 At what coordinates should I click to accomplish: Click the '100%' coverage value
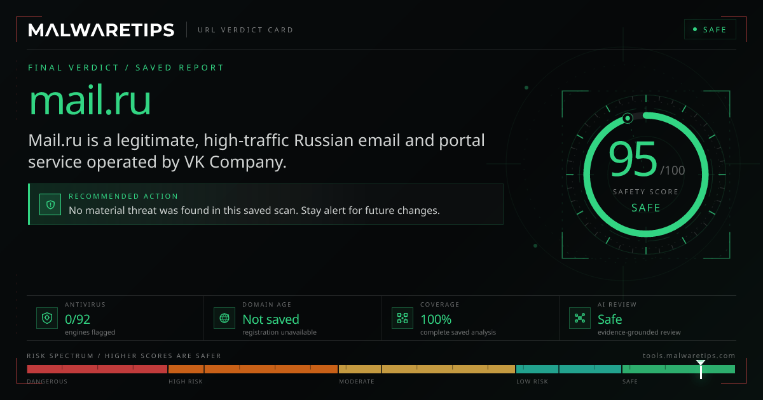(x=436, y=319)
